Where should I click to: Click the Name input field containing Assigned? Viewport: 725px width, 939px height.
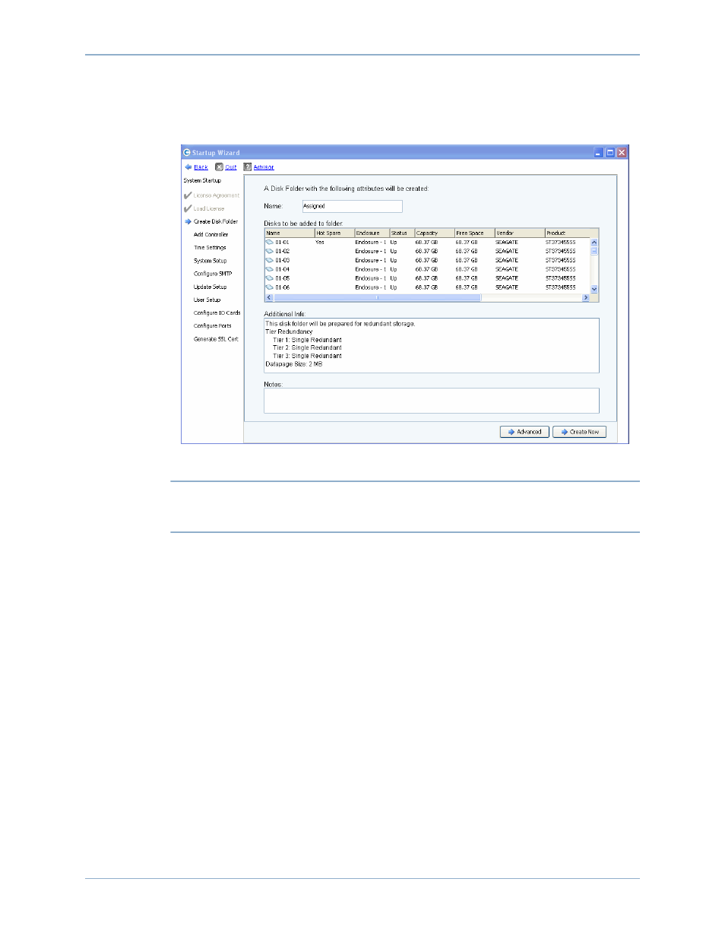click(352, 206)
